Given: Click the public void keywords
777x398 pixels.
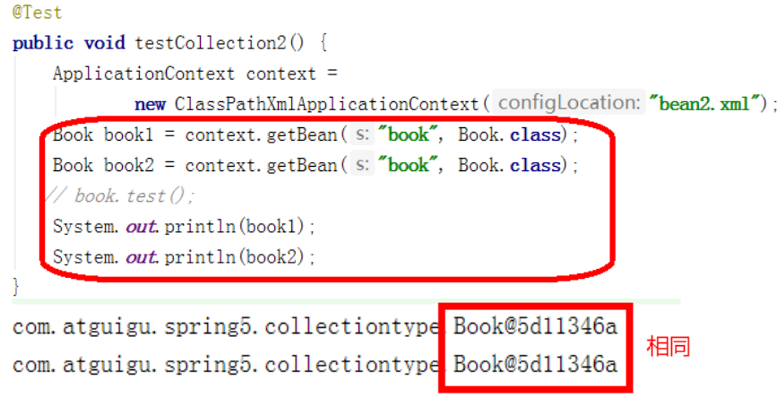Looking at the screenshot, I should pos(68,43).
